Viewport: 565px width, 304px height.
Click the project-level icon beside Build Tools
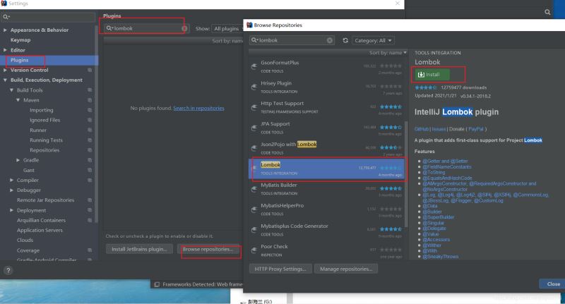(90, 90)
